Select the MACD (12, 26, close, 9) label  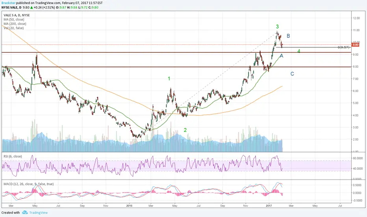(29, 184)
